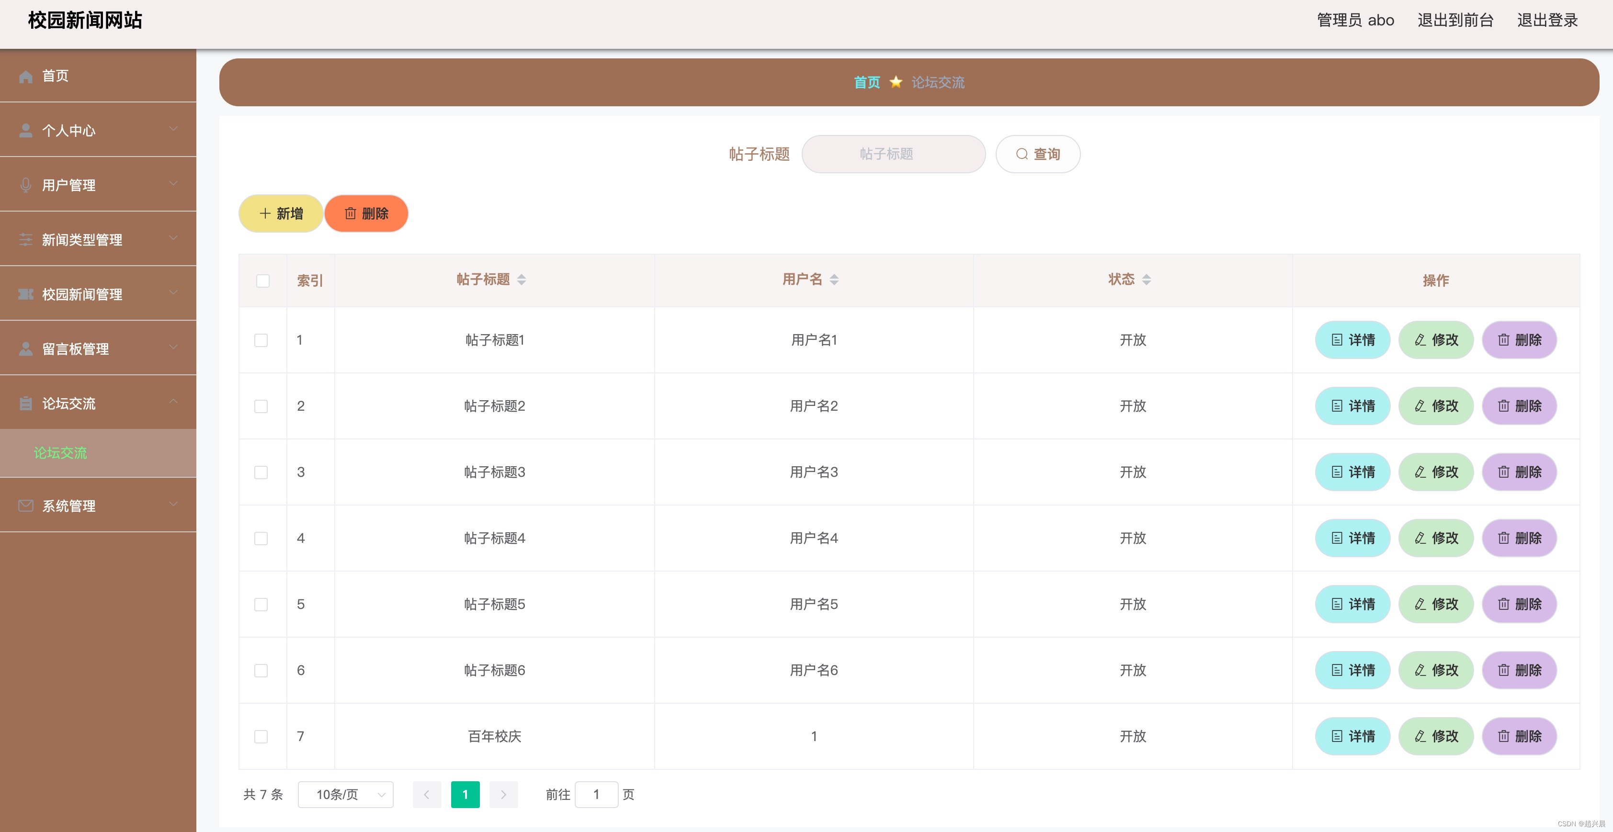Open details icon for 帖子标题1 row
This screenshot has height=832, width=1613.
coord(1337,340)
